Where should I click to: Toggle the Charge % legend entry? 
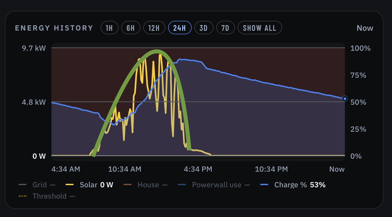coord(293,185)
